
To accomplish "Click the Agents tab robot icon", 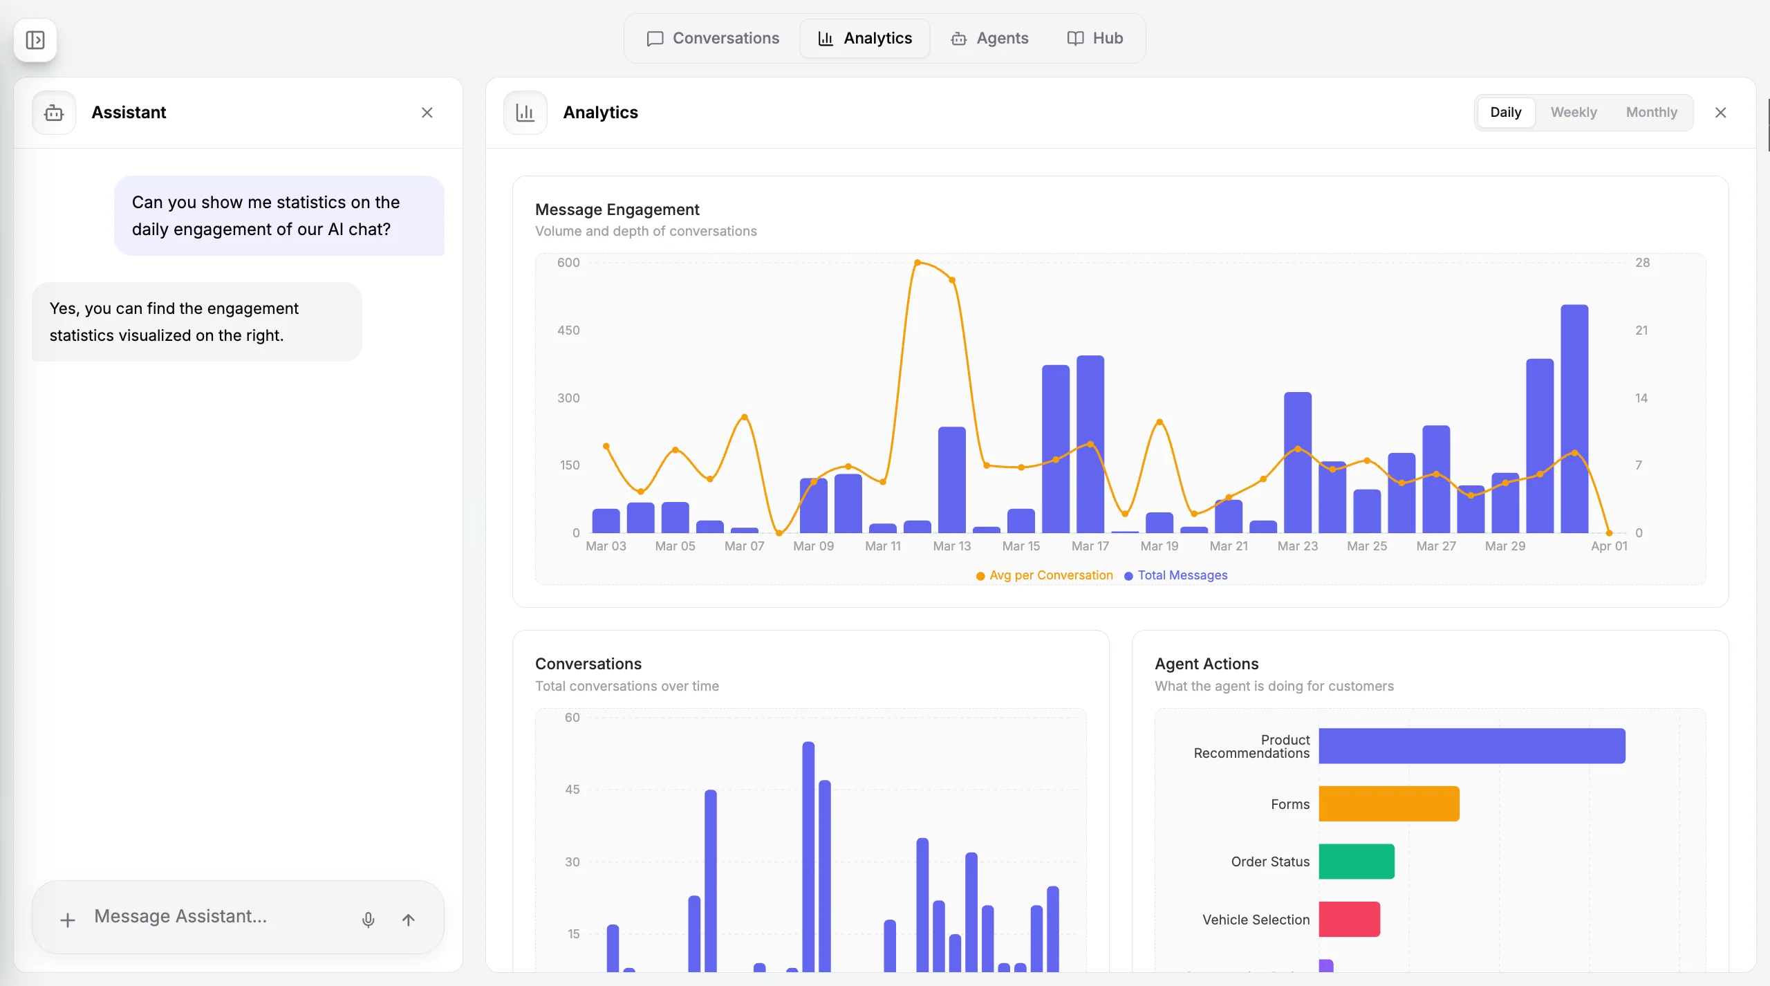I will click(959, 39).
